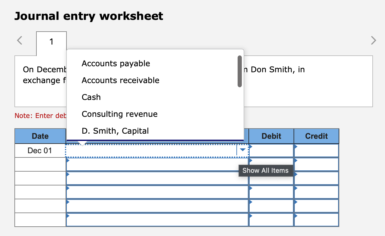
Task: Click the first Debit amount field
Action: (x=271, y=151)
